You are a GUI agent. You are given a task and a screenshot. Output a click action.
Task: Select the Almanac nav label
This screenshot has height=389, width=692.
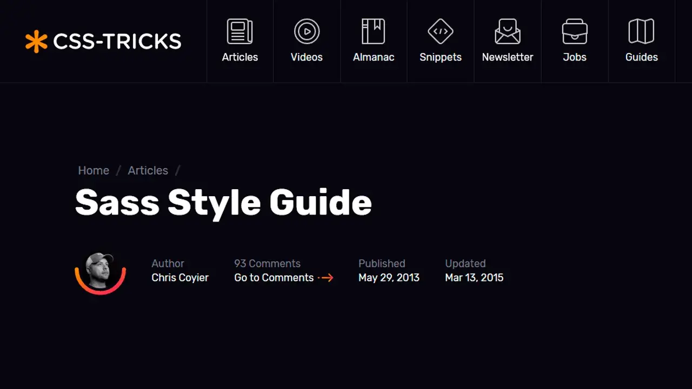pos(374,57)
